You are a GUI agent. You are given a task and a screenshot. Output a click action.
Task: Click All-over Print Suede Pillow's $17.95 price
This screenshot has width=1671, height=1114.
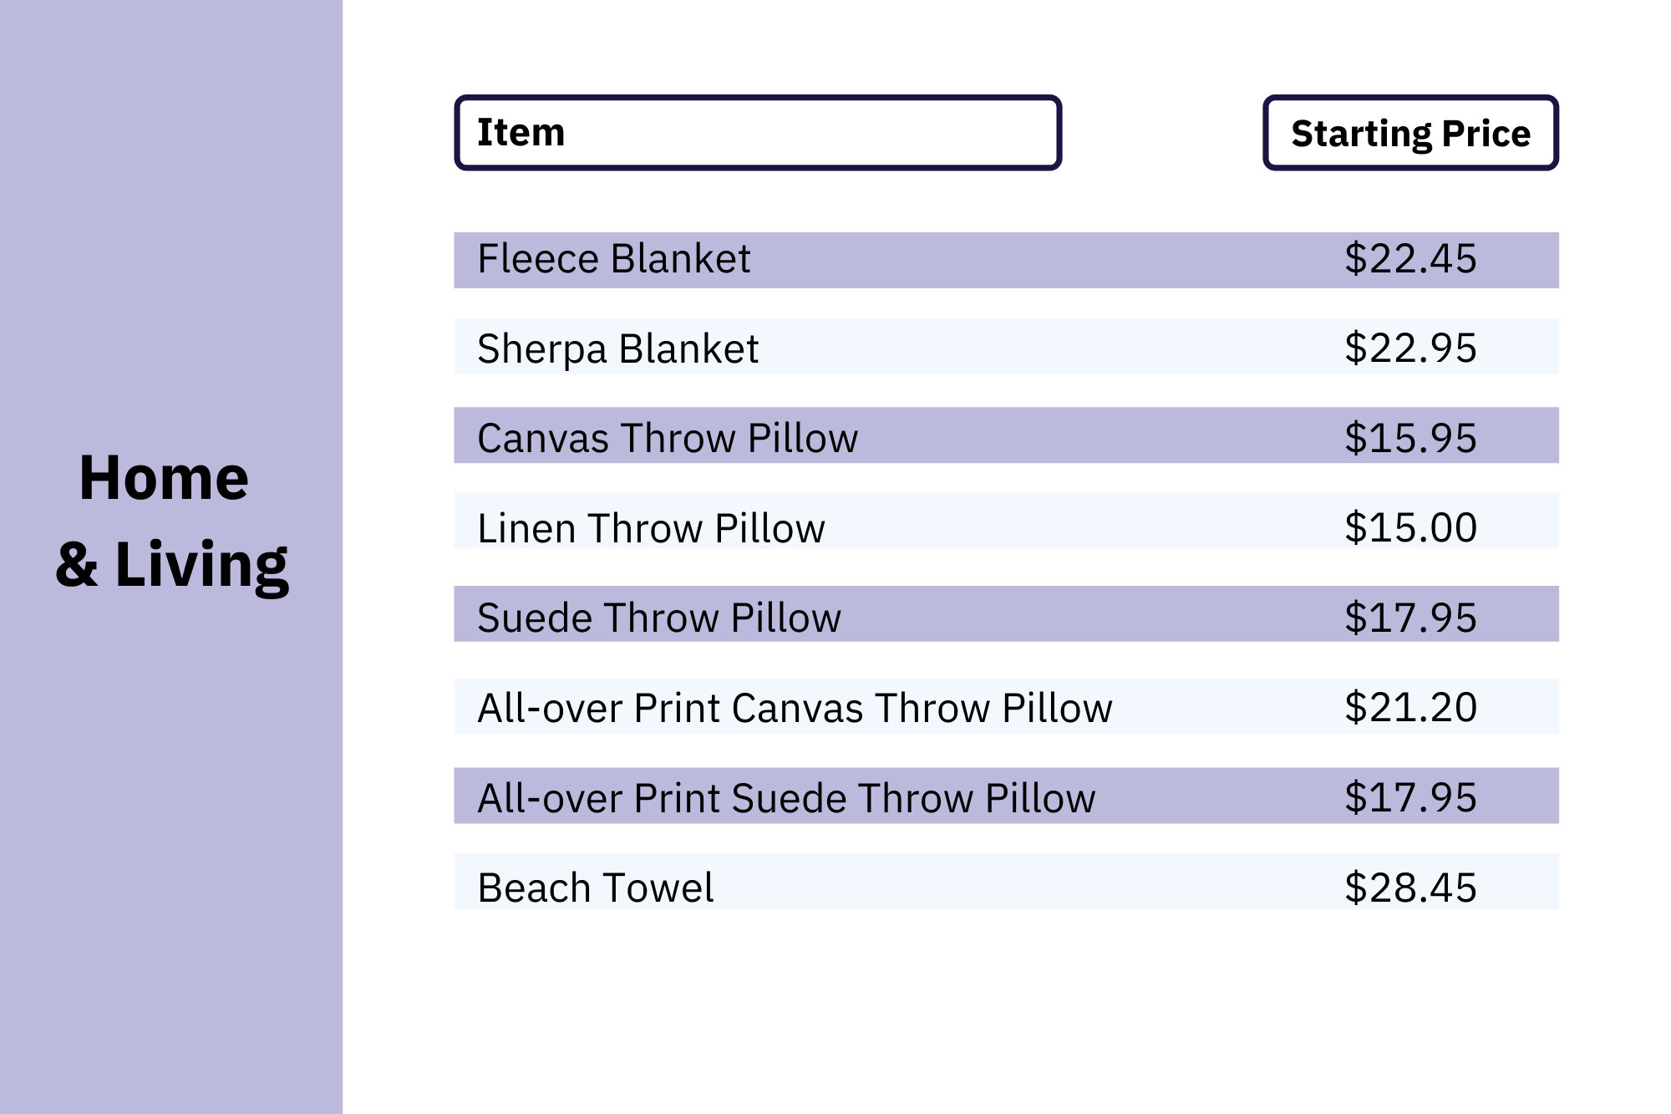pyautogui.click(x=1410, y=798)
